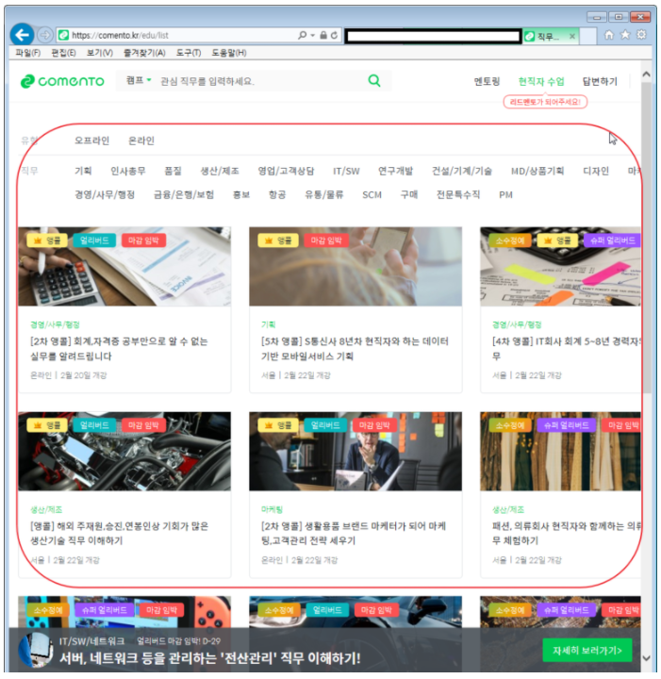Viewport: 661px width, 679px height.
Task: Open the 도움말(H) menu
Action: tap(229, 53)
